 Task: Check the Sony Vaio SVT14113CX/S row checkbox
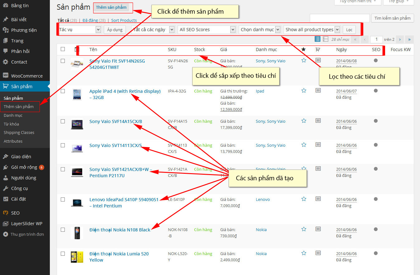(x=63, y=145)
